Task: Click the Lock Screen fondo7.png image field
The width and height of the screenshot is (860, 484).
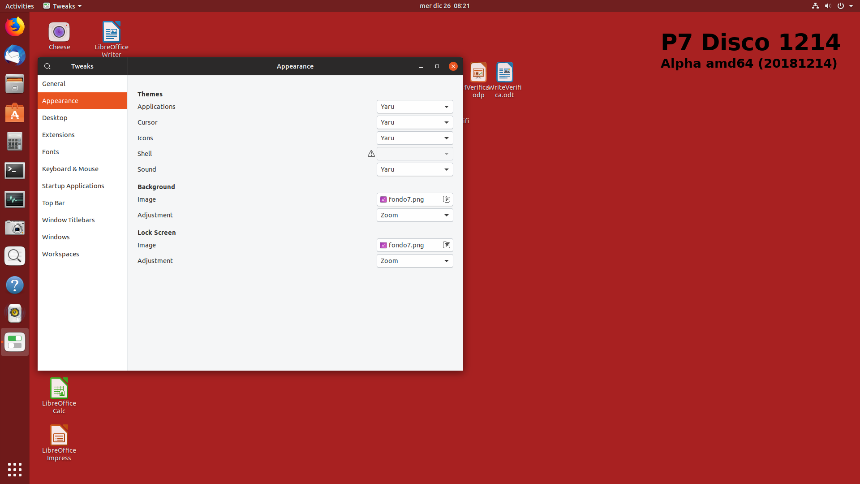Action: click(x=408, y=245)
